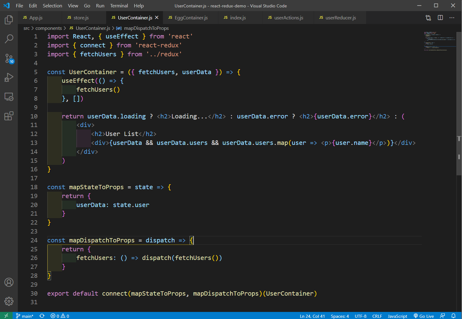Click the VS Code logo icon
The width and height of the screenshot is (462, 319).
(x=6, y=6)
